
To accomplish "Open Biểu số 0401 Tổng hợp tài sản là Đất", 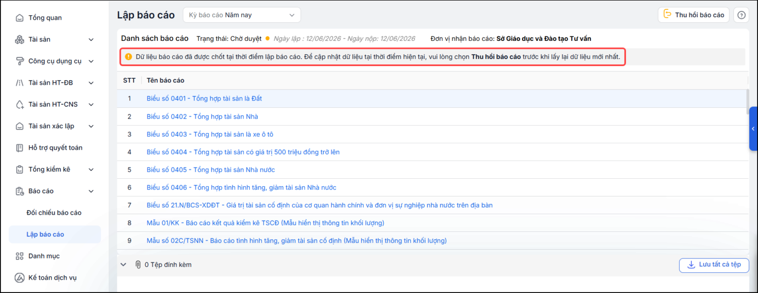I will point(205,98).
